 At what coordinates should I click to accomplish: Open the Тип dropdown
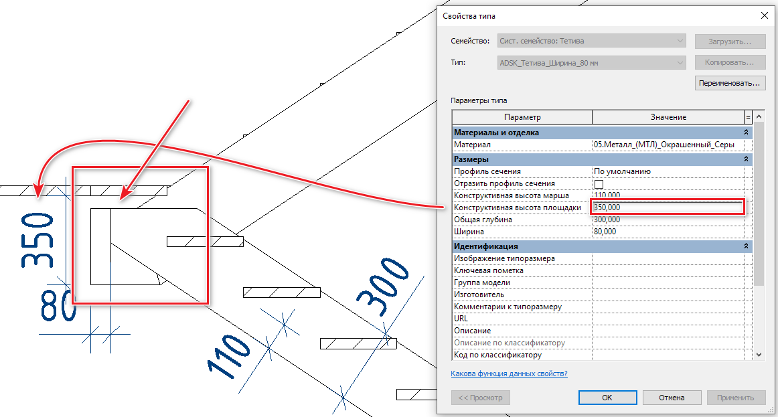click(591, 63)
